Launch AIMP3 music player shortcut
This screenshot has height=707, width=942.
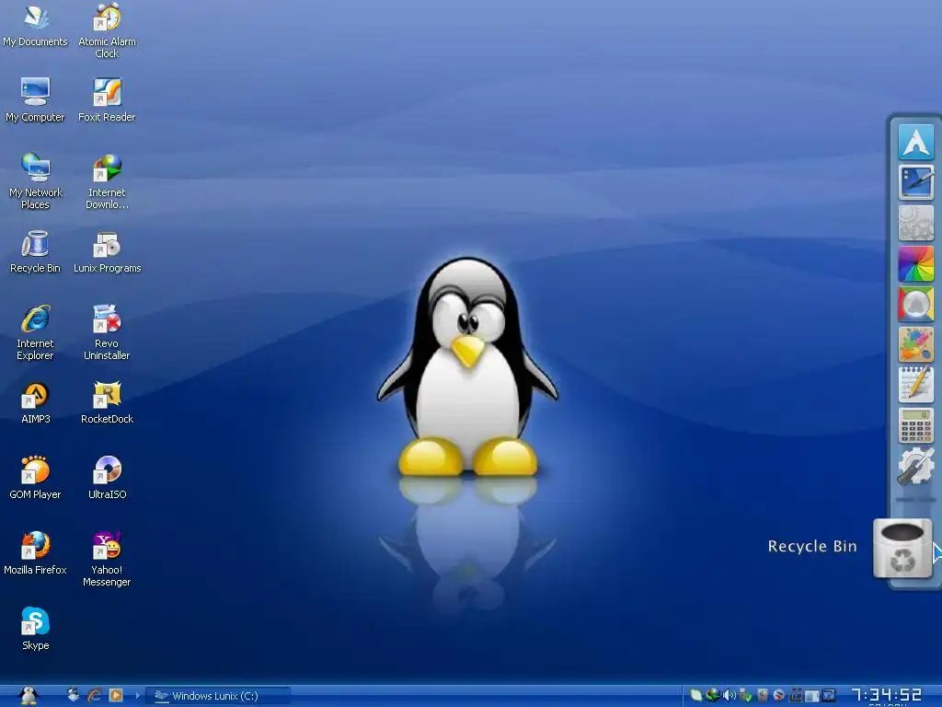36,403
